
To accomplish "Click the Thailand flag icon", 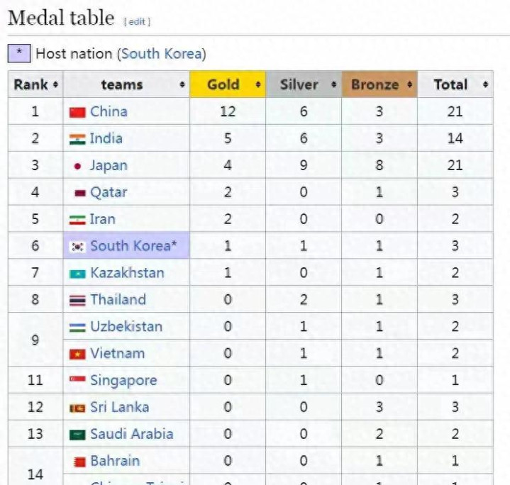I will [77, 301].
